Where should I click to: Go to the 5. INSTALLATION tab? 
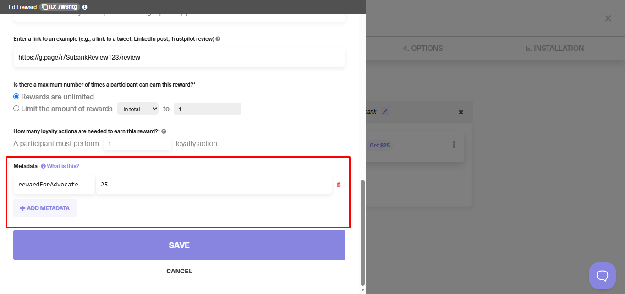pyautogui.click(x=554, y=48)
